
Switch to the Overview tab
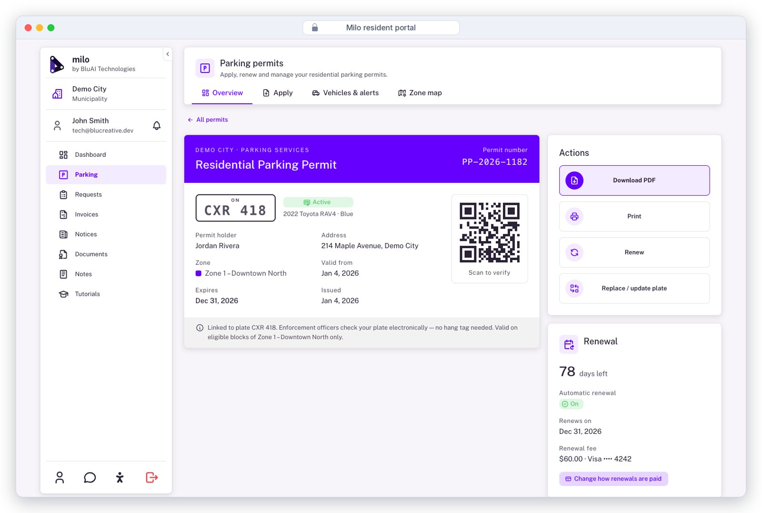click(222, 93)
